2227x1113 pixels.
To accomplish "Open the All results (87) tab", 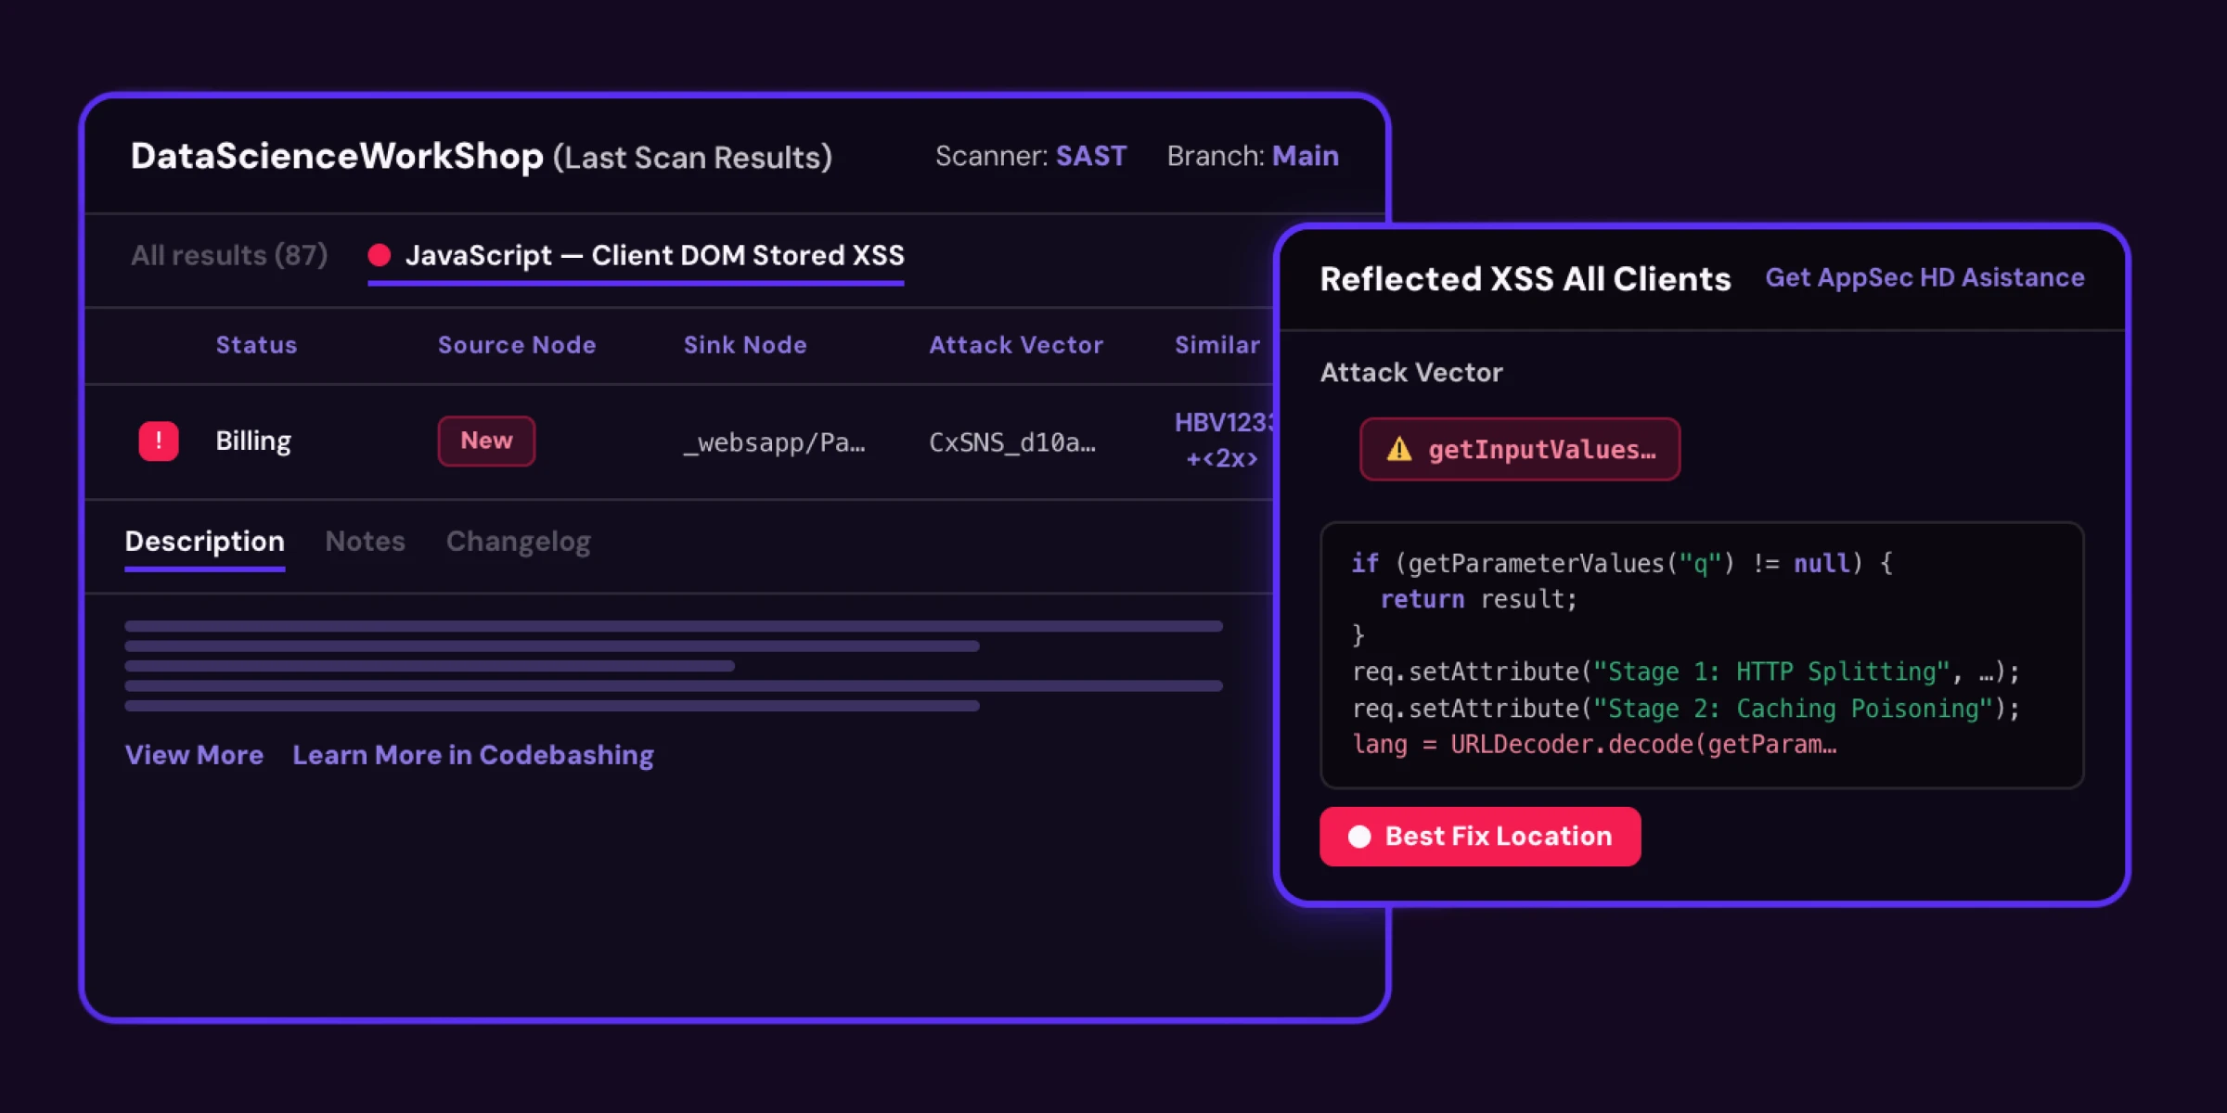I will point(229,255).
